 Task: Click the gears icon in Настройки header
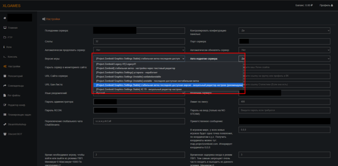coord(44,19)
